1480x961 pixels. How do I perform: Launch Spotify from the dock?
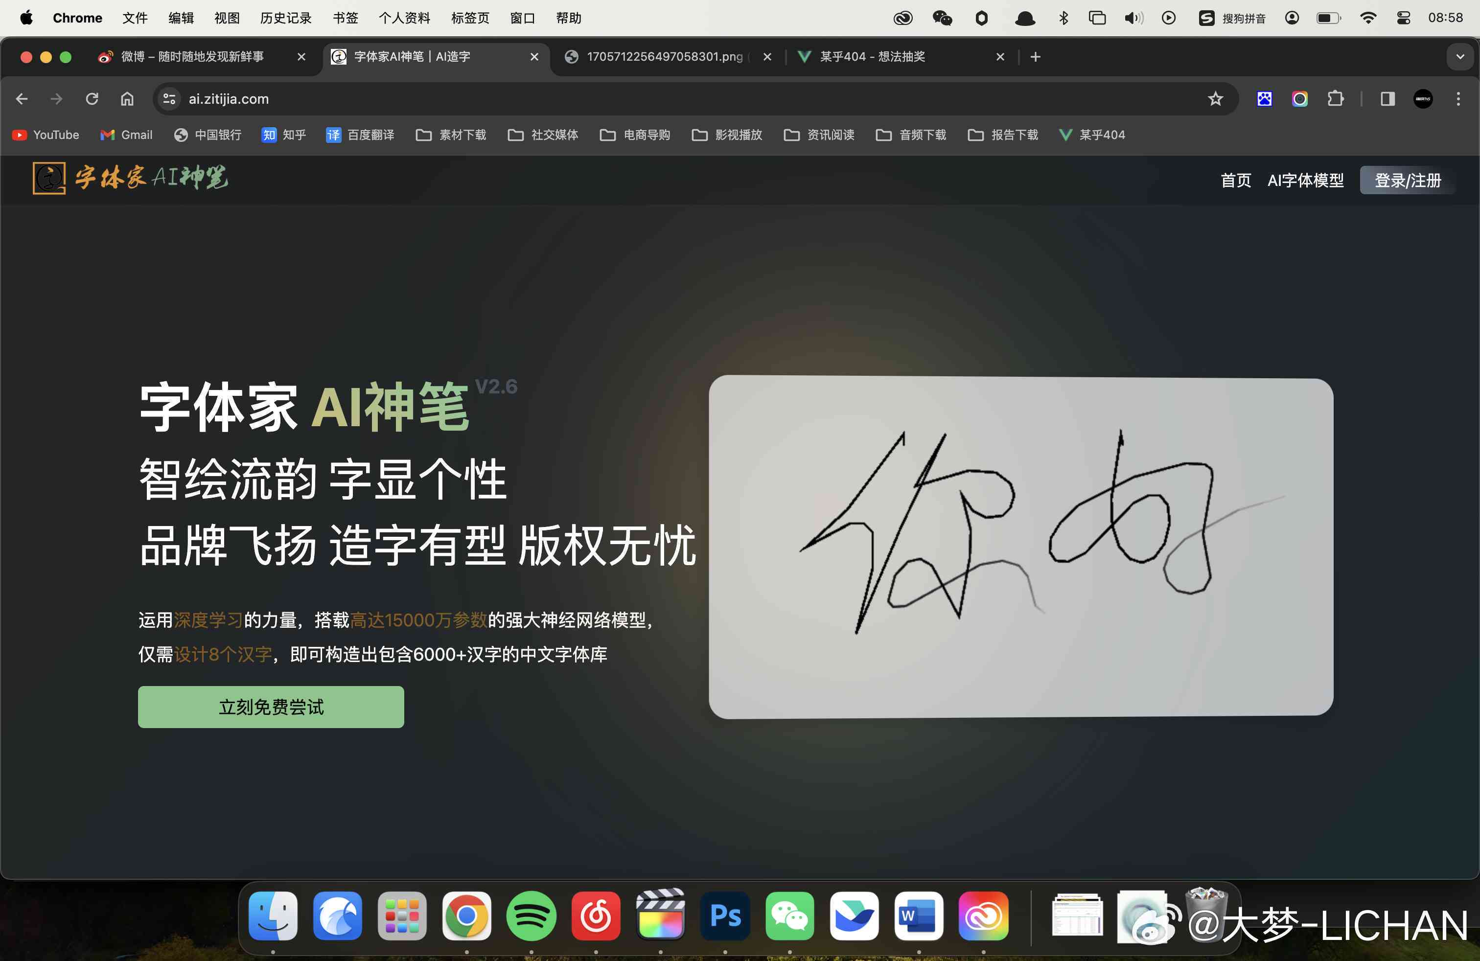(x=533, y=919)
